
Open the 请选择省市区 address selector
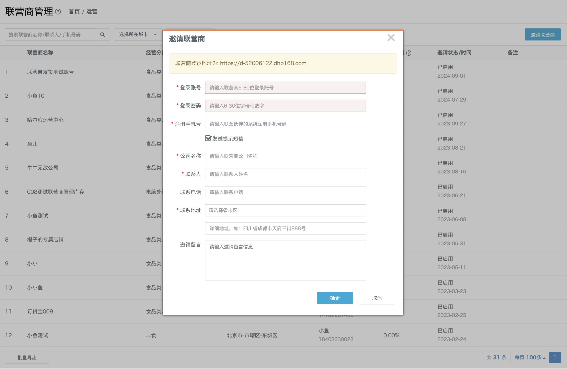point(285,210)
